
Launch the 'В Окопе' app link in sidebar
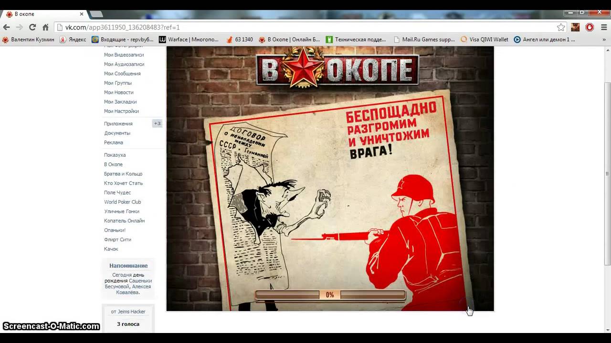coord(113,164)
